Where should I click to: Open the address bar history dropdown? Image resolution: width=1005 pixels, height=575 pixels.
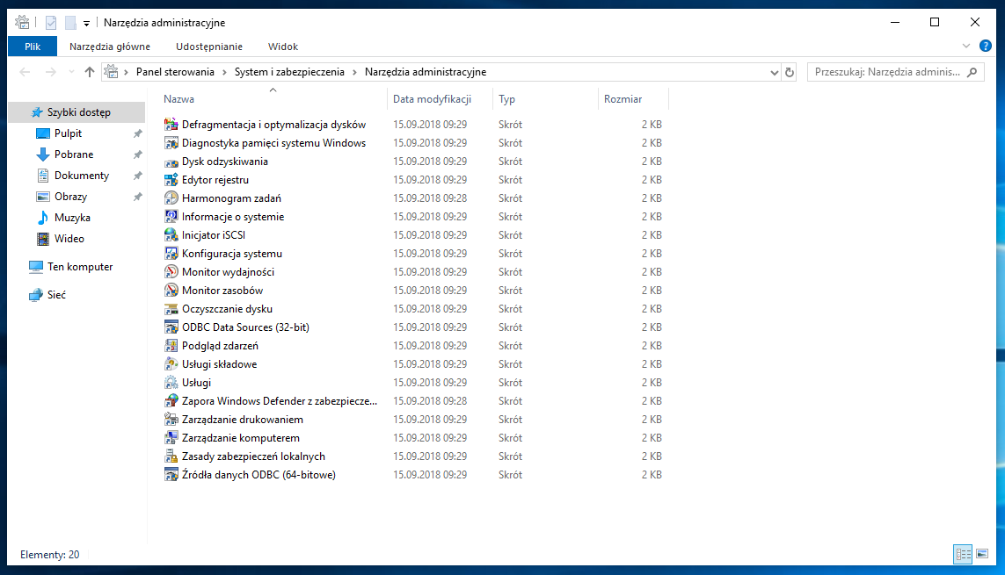click(x=775, y=72)
